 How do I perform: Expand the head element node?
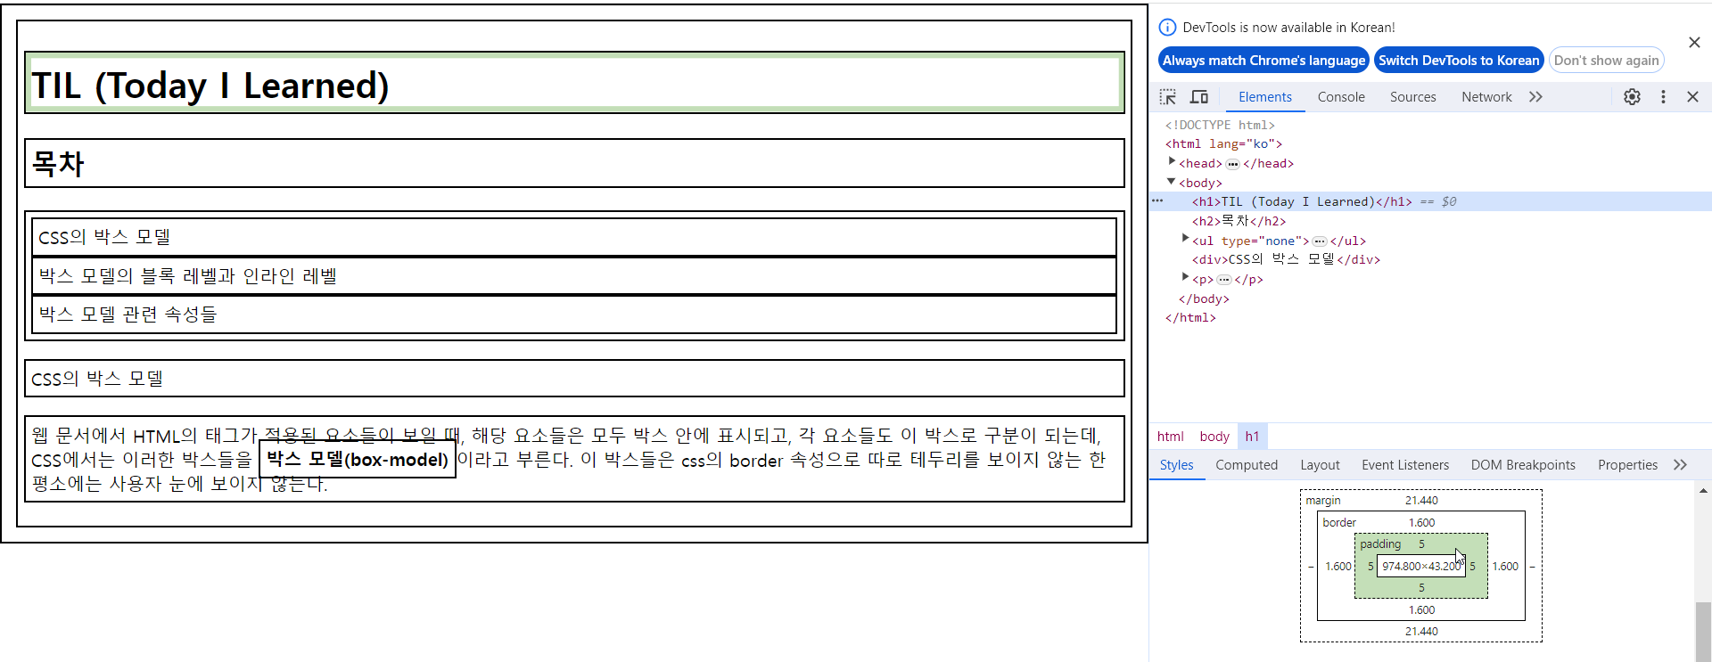click(x=1172, y=161)
